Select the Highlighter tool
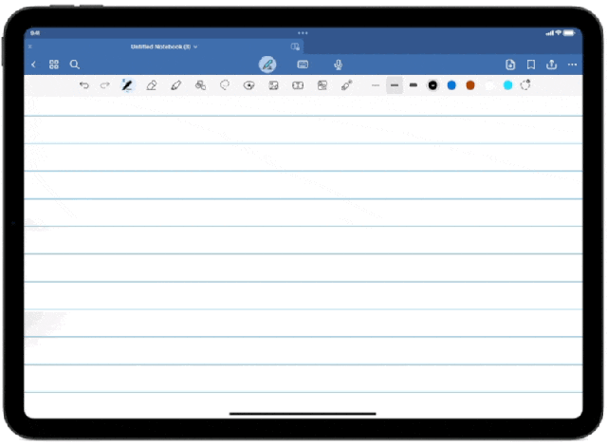The image size is (607, 446). (x=175, y=85)
